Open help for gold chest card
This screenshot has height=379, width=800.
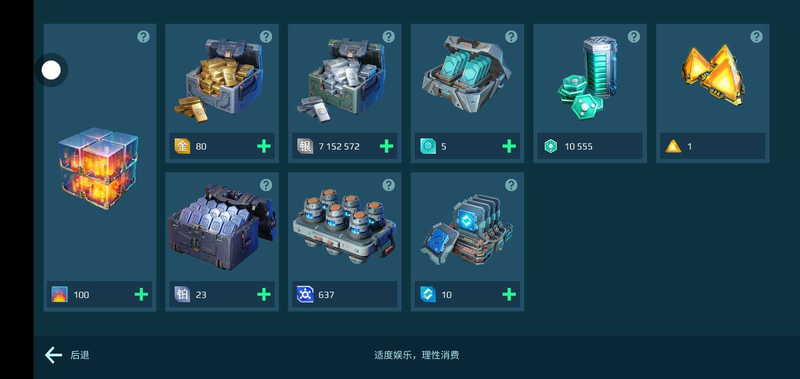tap(266, 36)
